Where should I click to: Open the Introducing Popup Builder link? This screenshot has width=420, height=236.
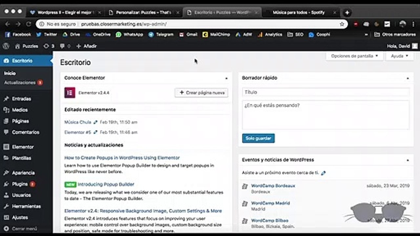[106, 184]
